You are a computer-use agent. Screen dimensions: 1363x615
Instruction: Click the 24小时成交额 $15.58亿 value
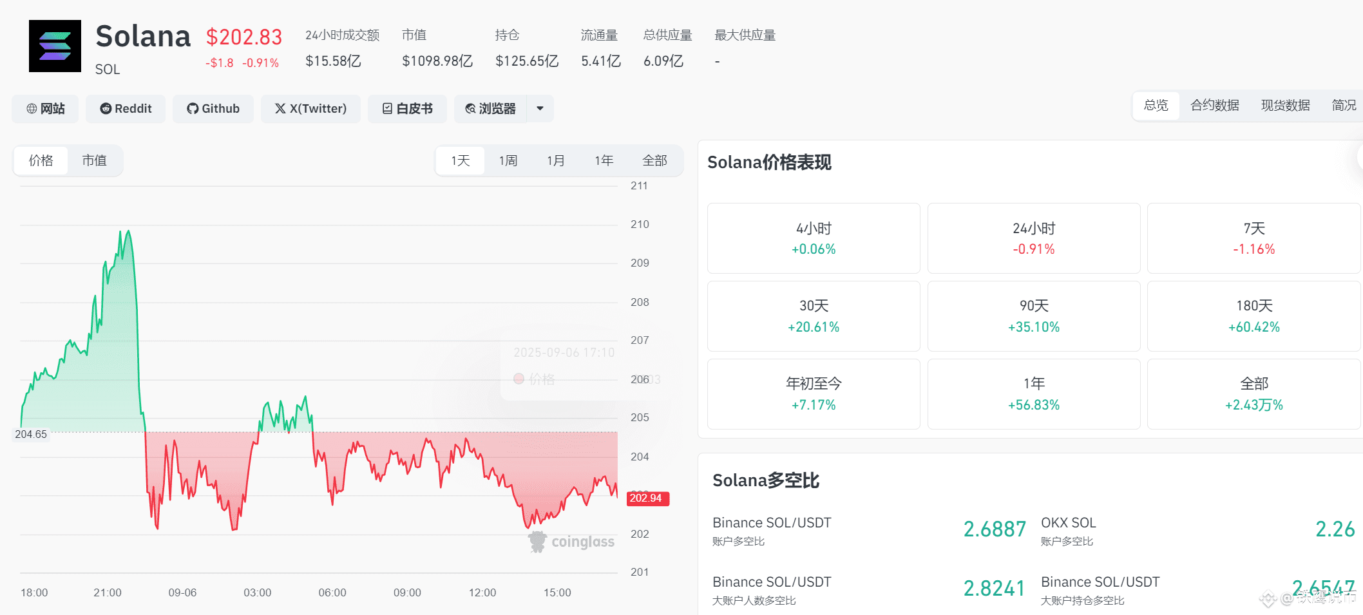point(333,61)
